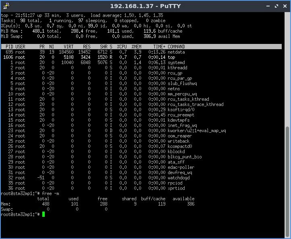This screenshot has width=291, height=239.
Task: Click the '386.9 avail Mem' value
Action: 162,36
